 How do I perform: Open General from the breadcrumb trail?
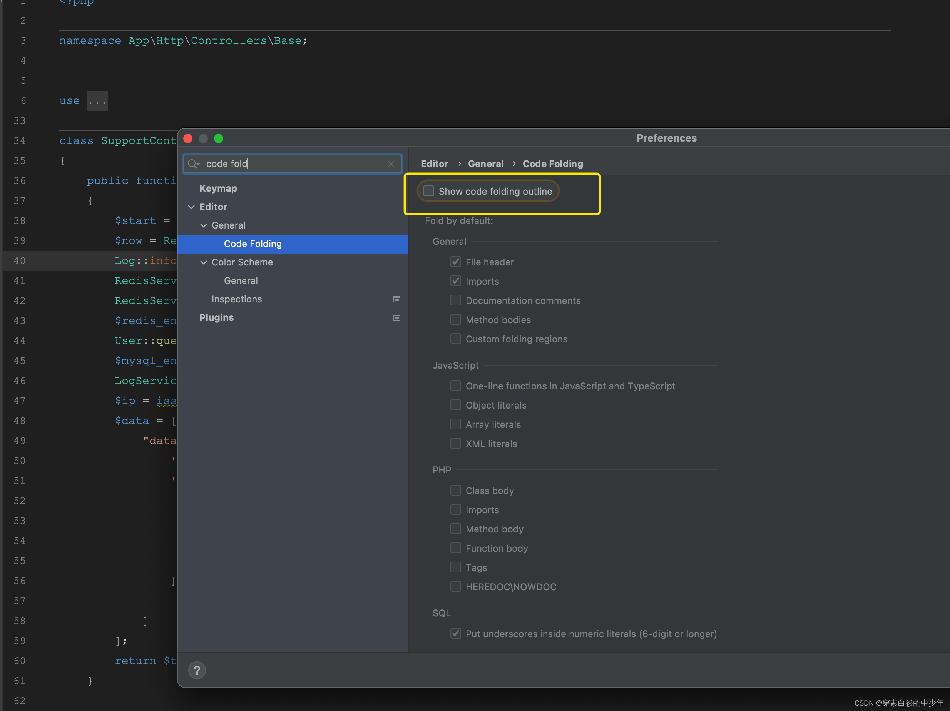point(486,164)
